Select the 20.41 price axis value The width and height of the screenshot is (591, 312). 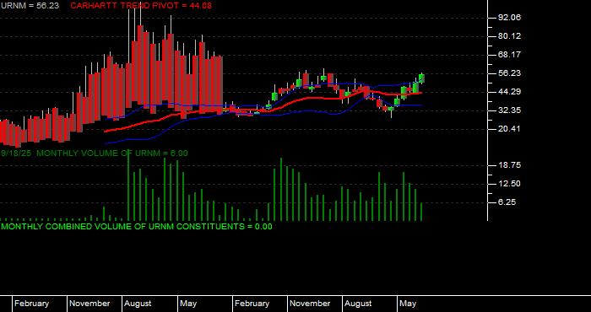click(510, 129)
